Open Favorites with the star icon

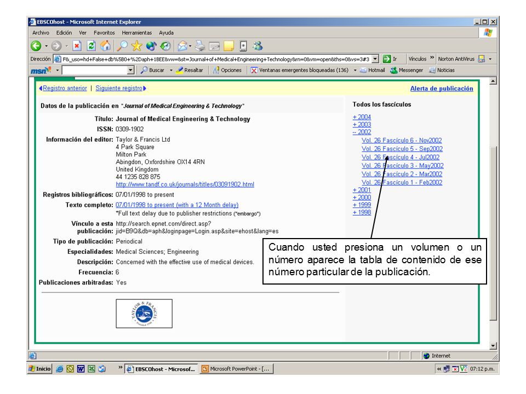136,46
